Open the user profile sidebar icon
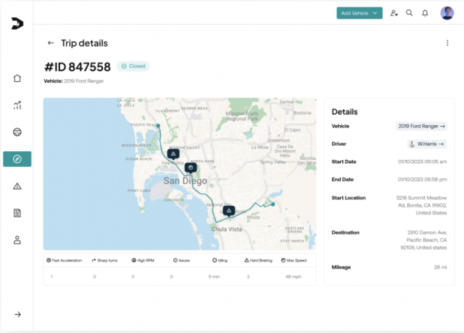The width and height of the screenshot is (464, 333). point(17,240)
